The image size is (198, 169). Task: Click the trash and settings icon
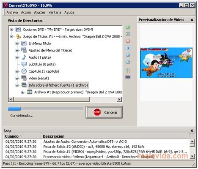tap(128, 70)
